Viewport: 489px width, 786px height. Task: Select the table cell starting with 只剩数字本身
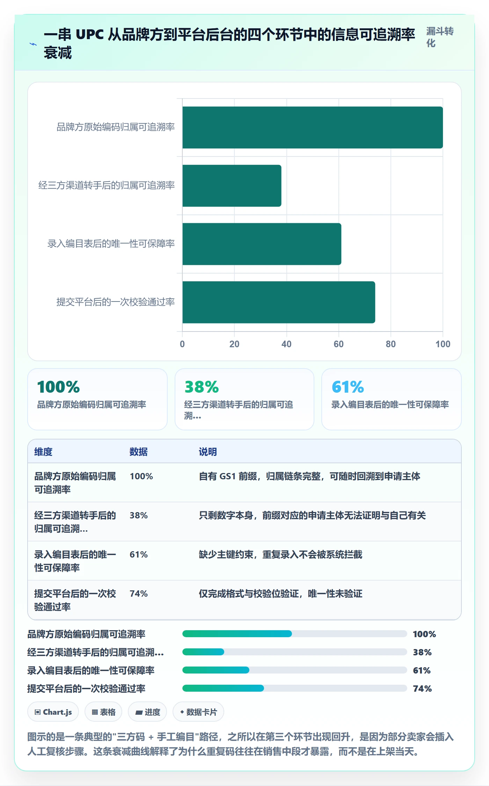(x=312, y=515)
